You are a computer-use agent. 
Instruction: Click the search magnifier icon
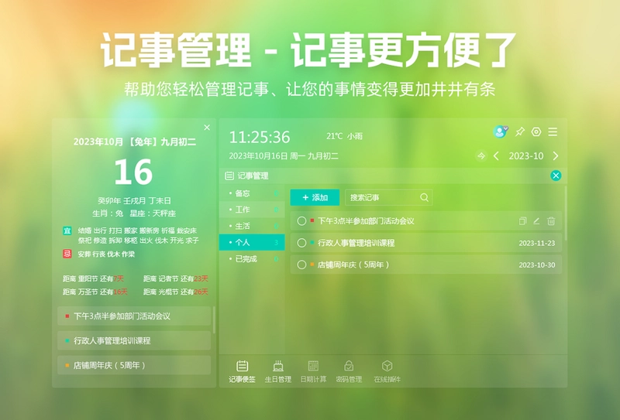coord(424,197)
